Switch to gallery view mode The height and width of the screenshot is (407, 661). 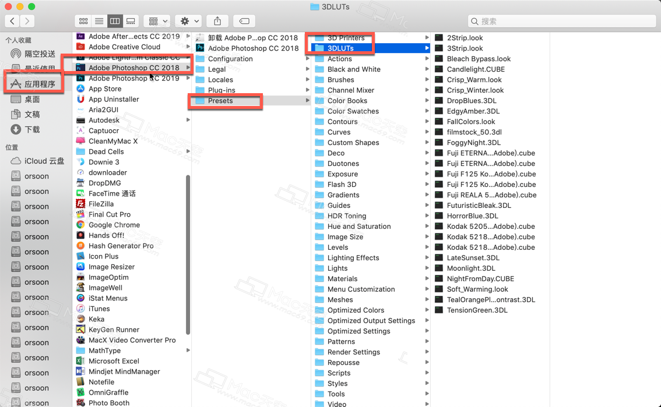tap(131, 21)
